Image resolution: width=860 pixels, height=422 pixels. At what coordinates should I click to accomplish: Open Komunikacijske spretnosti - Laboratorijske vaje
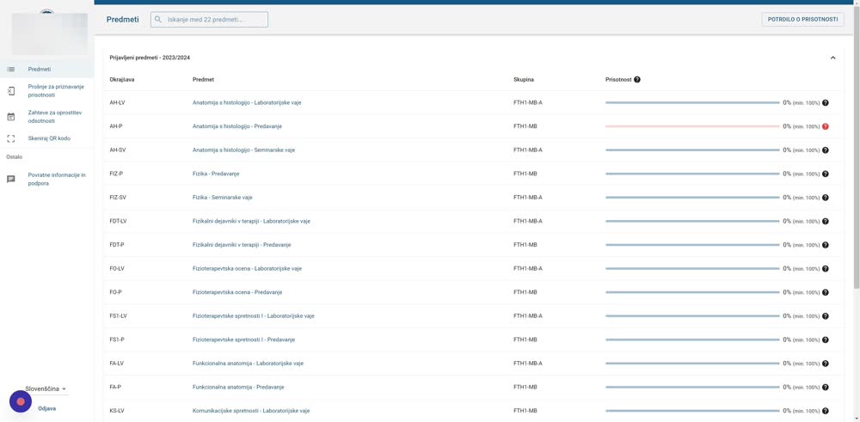coord(251,411)
